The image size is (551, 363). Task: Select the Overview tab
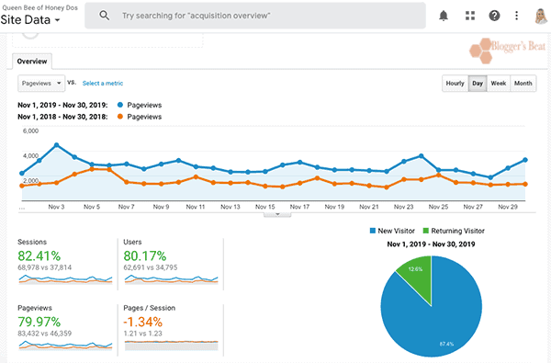[32, 62]
